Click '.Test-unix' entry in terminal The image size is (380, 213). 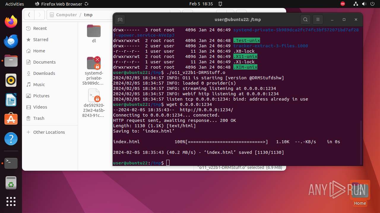click(x=247, y=41)
